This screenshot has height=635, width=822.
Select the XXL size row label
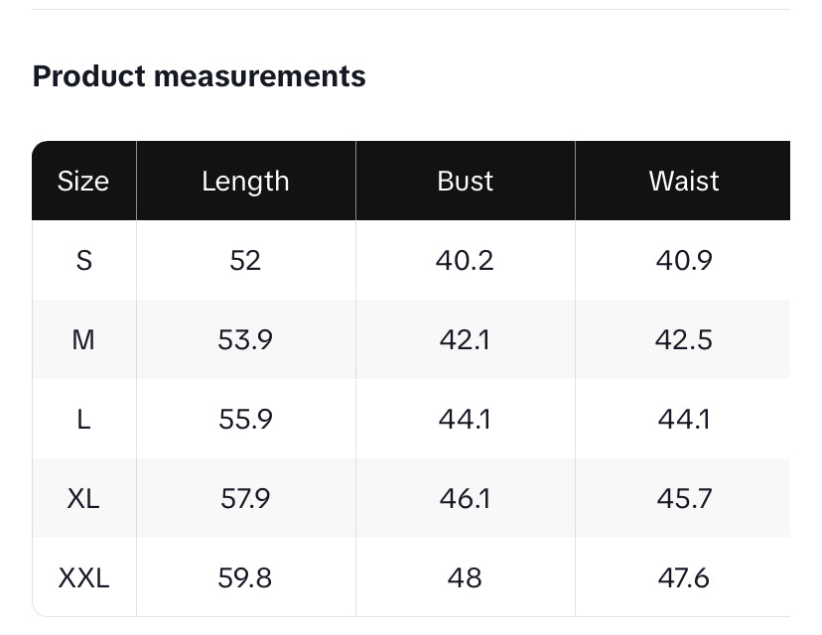coord(83,577)
